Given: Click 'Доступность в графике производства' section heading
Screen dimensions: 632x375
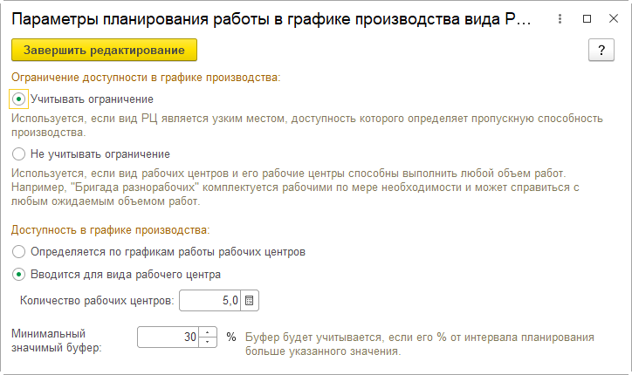Looking at the screenshot, I should pos(110,230).
